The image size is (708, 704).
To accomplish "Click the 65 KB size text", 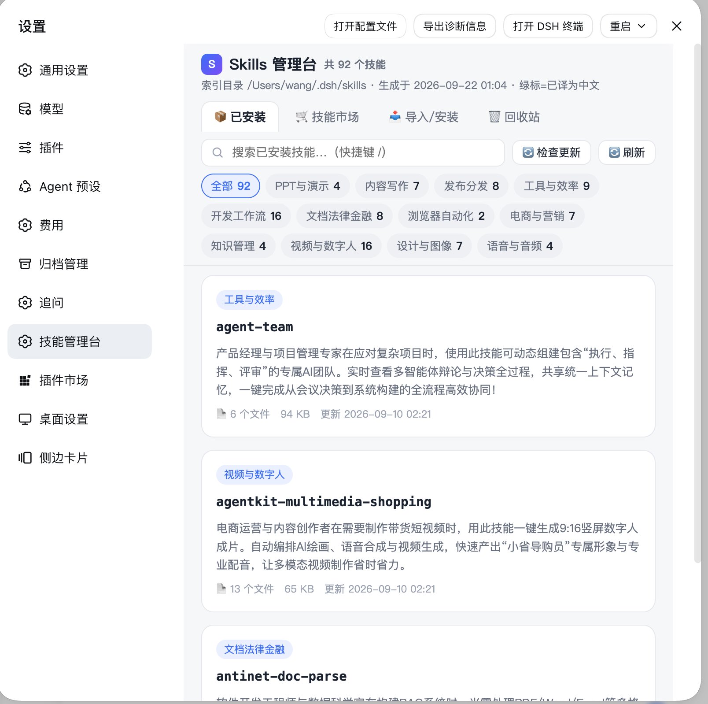I will click(299, 589).
